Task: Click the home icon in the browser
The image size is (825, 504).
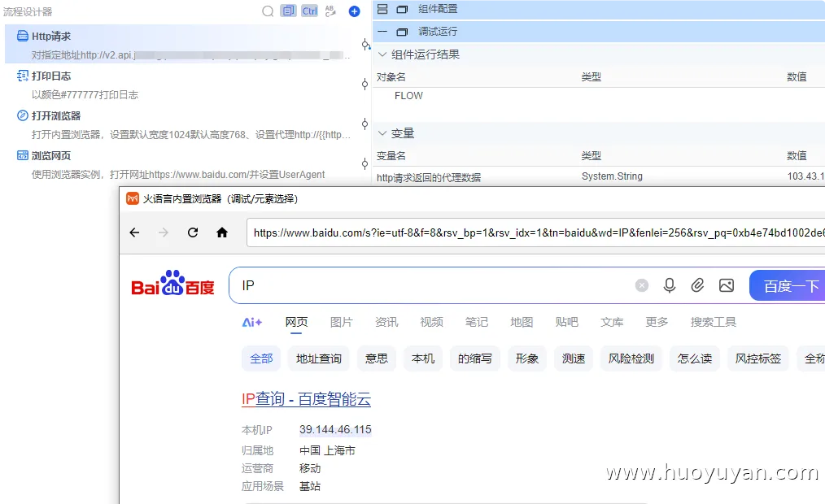Action: tap(222, 232)
